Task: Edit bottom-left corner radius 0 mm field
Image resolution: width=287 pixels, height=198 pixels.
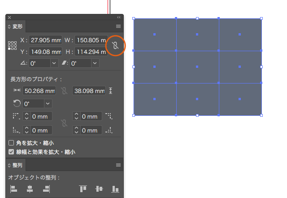Action: (41, 130)
